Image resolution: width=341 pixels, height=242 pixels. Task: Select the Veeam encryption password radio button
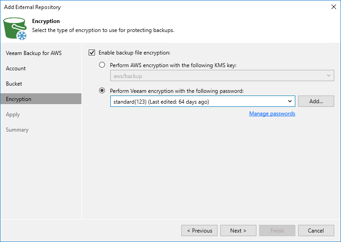pos(102,91)
